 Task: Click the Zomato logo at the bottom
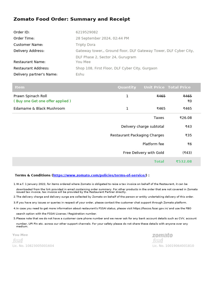tap(162, 235)
